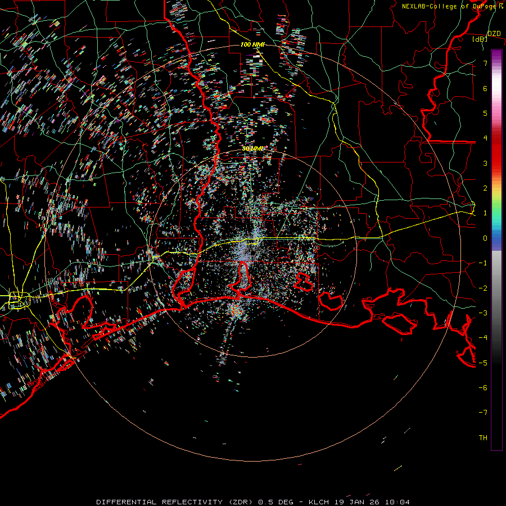Click the scale label -1
Screen dimensions: 506x506
[483, 263]
